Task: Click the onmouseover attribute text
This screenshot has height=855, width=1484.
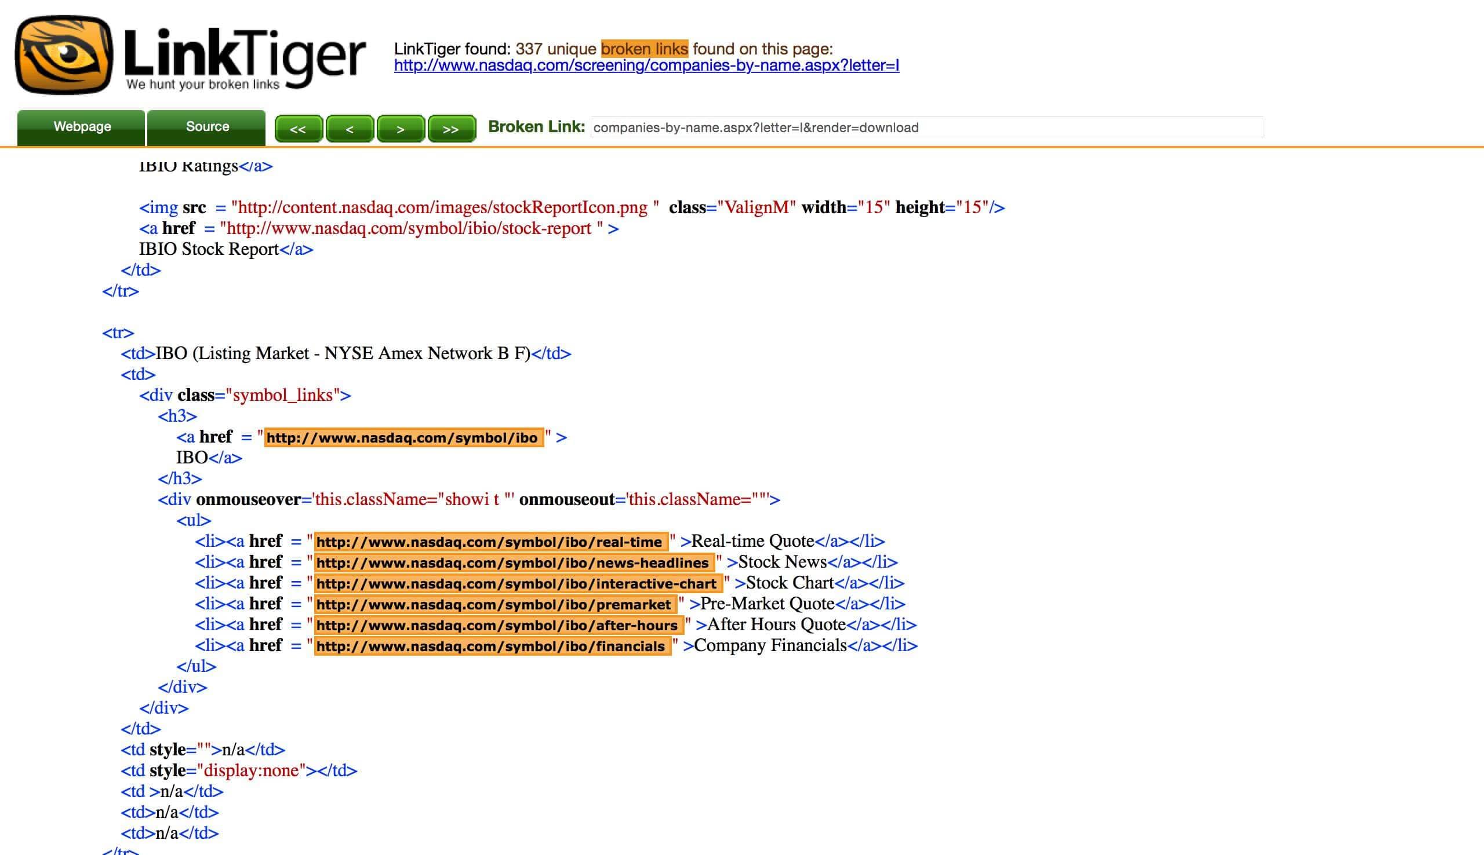Action: tap(249, 500)
